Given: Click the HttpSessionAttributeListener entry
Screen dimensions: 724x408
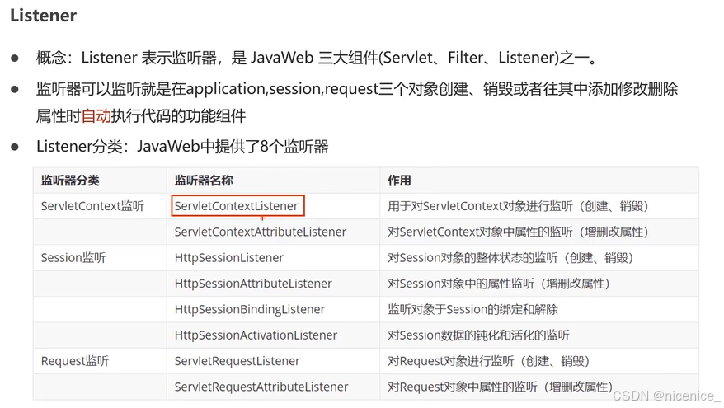Looking at the screenshot, I should tap(253, 284).
